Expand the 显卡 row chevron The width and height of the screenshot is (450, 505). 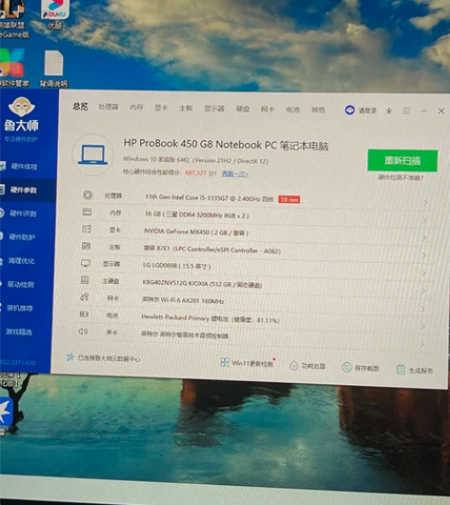click(x=424, y=238)
